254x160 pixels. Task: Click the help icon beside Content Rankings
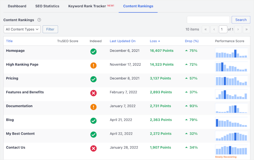click(39, 20)
